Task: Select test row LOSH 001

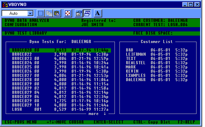Action: coord(60,109)
